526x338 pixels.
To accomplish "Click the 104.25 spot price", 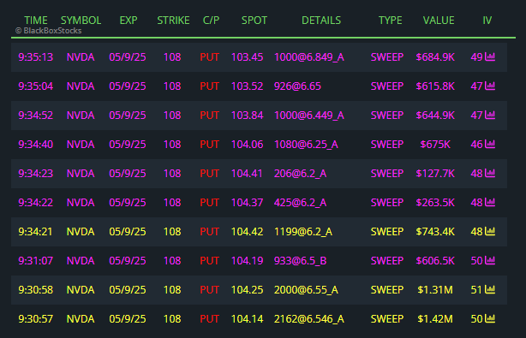I will coord(248,290).
